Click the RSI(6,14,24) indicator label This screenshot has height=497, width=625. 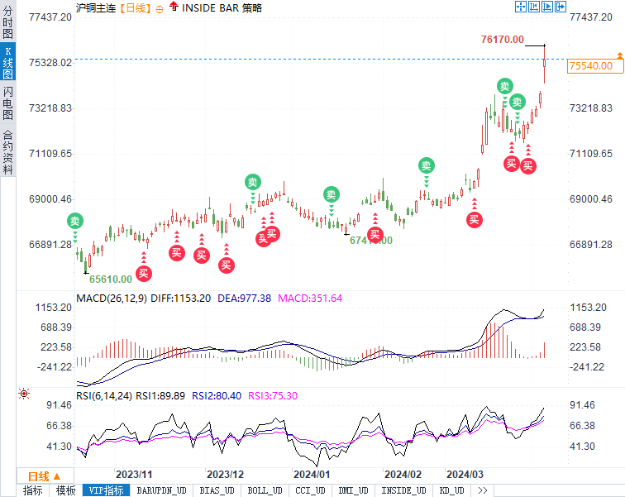click(x=104, y=396)
